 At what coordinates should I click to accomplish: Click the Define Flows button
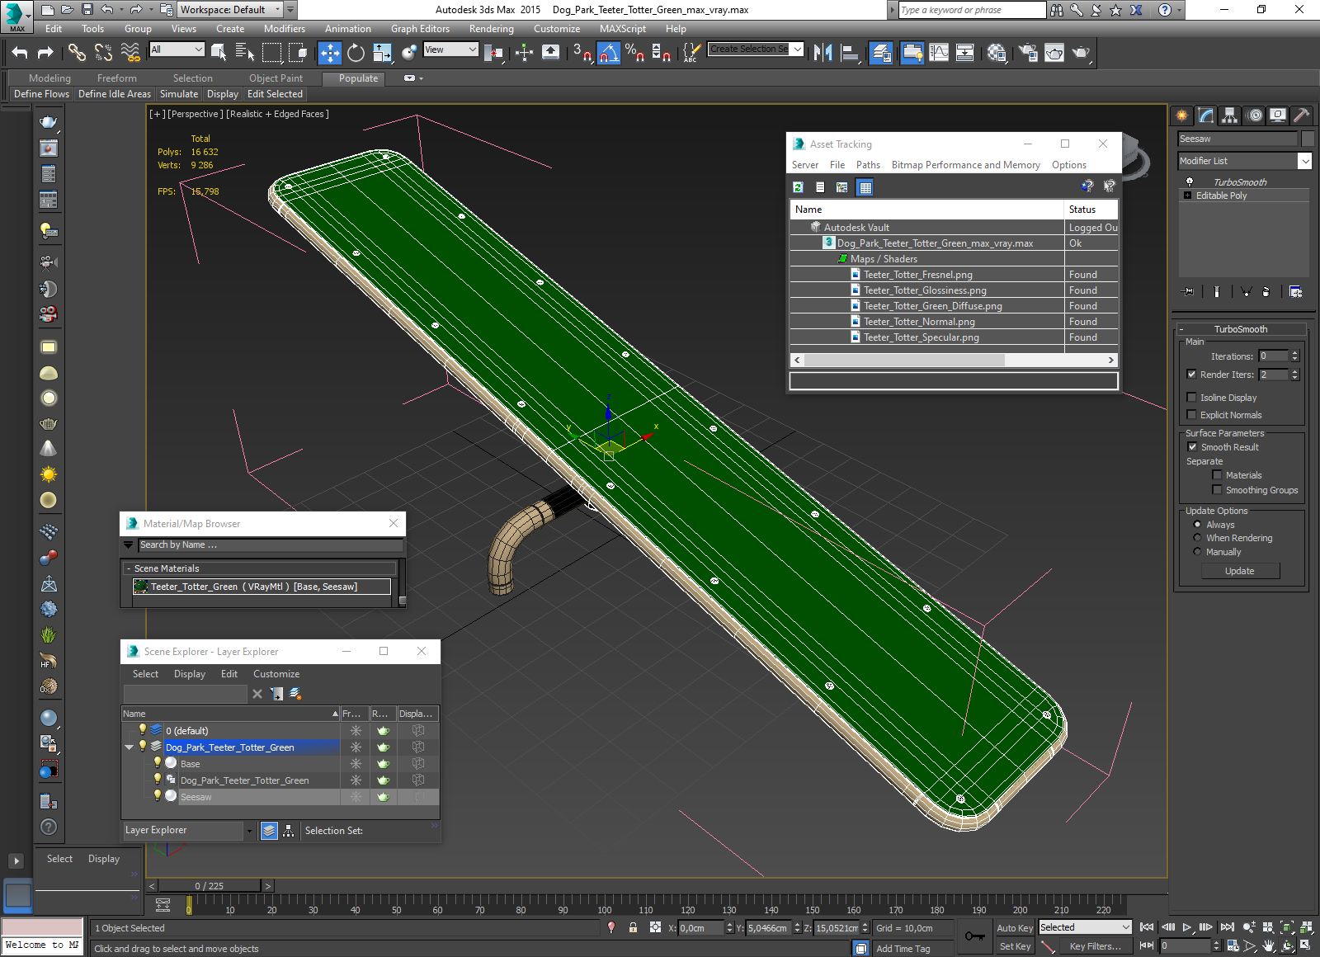tap(41, 94)
